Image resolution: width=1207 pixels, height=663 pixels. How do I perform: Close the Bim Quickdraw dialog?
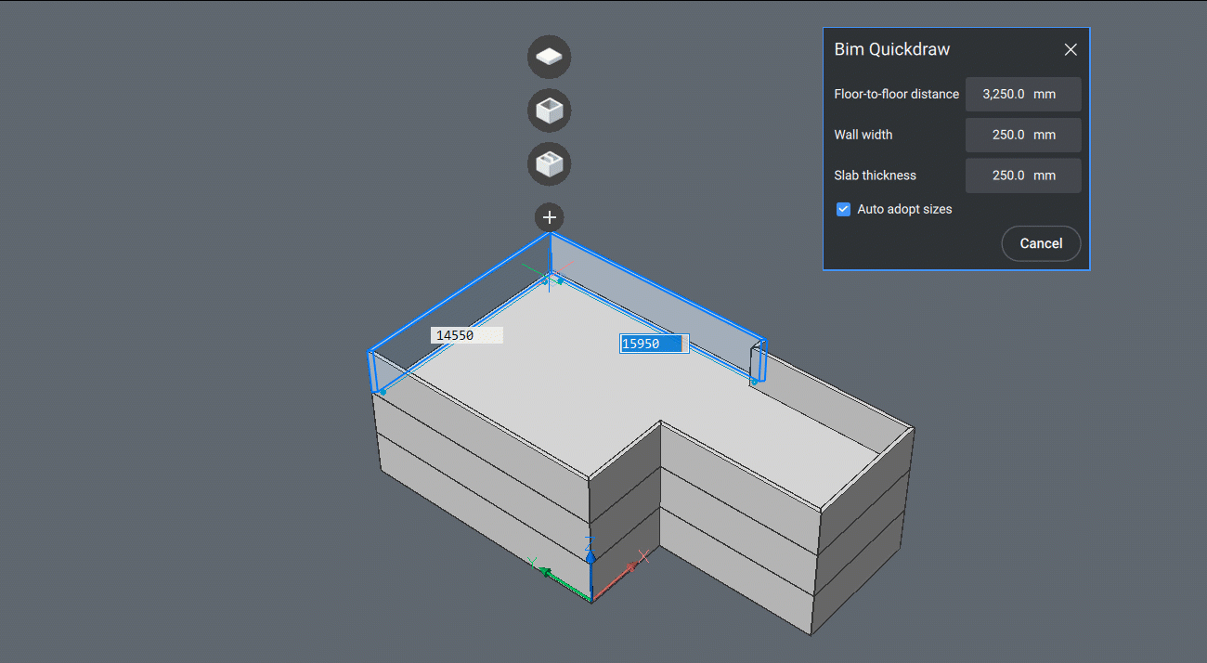tap(1071, 49)
